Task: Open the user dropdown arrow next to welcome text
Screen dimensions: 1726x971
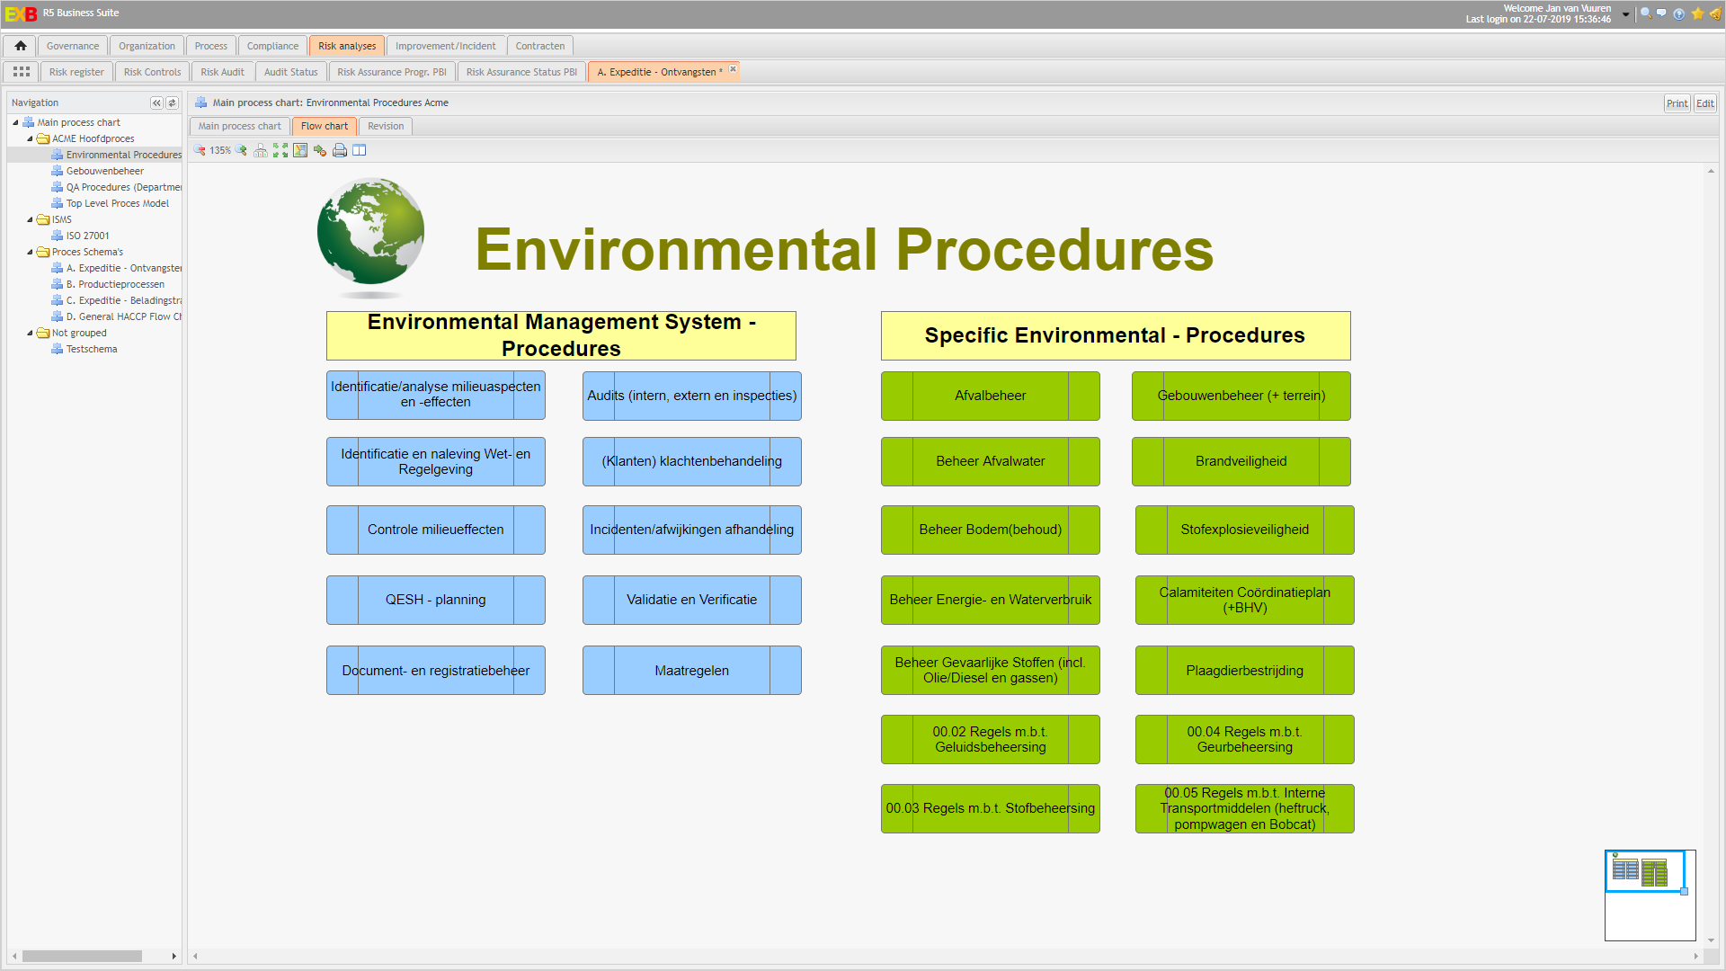Action: [x=1625, y=13]
